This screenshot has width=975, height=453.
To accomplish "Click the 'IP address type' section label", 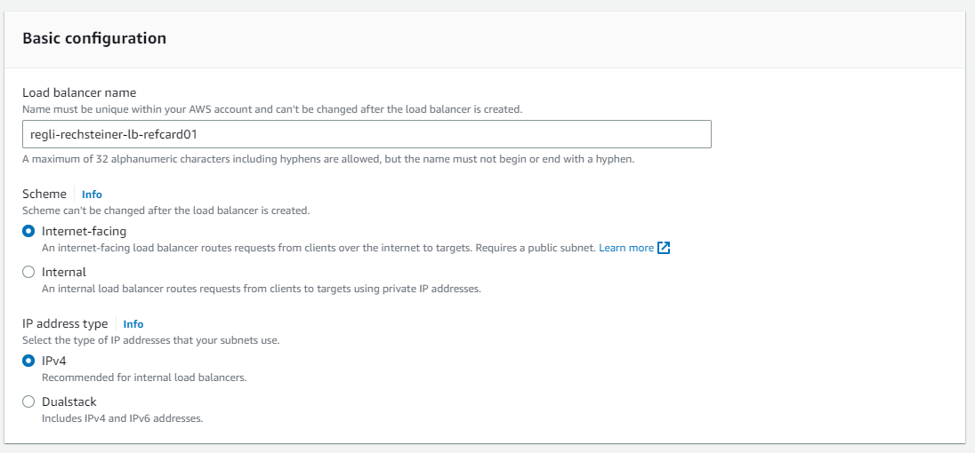I will 65,324.
